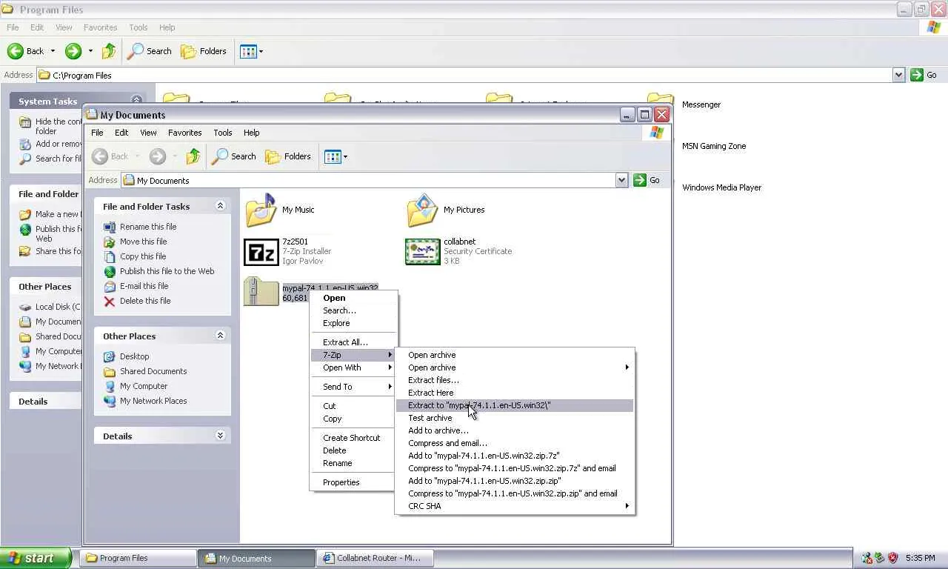Open My Computer in My Documents sidebar
The height and width of the screenshot is (569, 948).
[x=144, y=386]
